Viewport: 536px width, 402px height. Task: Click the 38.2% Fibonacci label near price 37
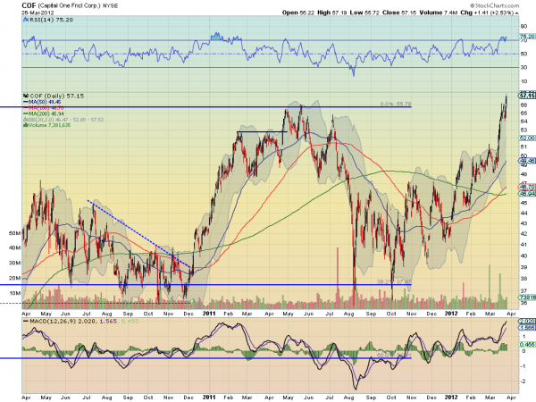[395, 281]
